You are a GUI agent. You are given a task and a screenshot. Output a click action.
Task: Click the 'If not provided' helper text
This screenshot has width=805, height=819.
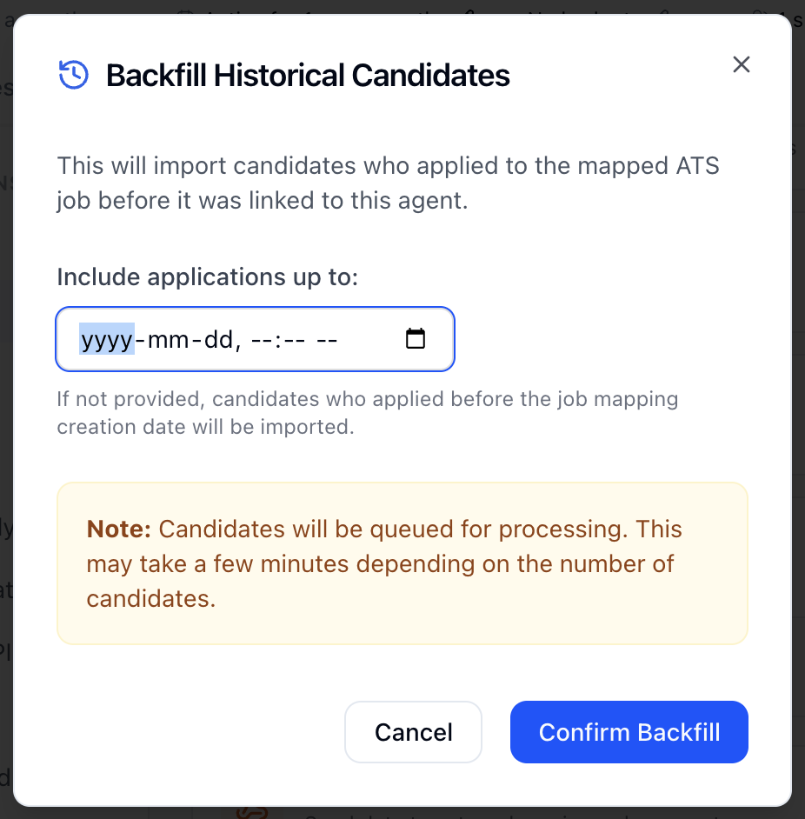(x=367, y=400)
